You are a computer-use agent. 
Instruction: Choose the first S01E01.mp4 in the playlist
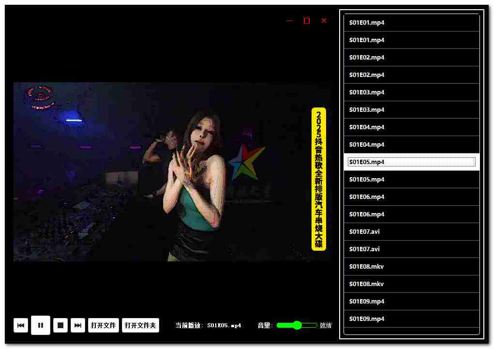411,23
